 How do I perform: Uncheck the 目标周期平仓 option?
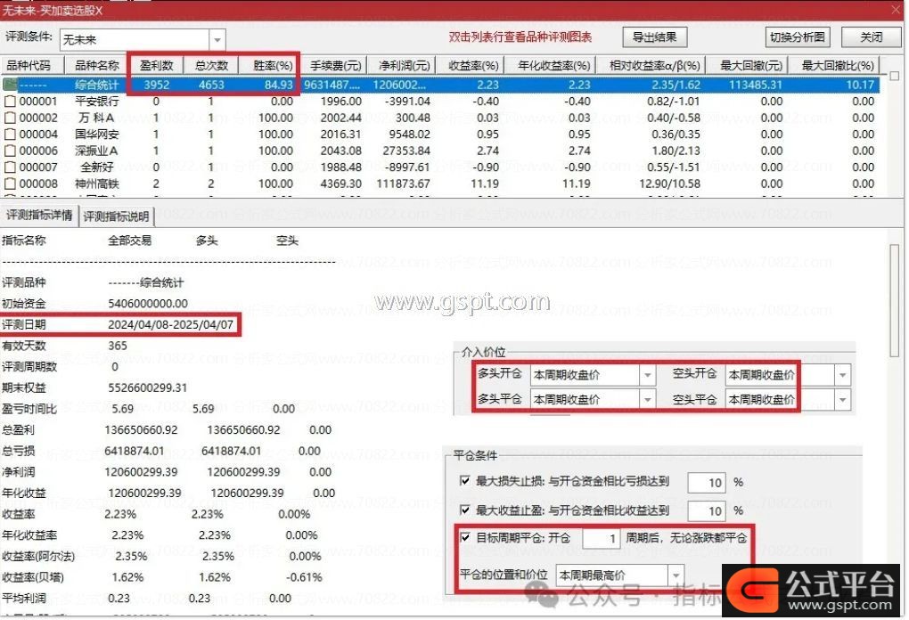tap(464, 538)
